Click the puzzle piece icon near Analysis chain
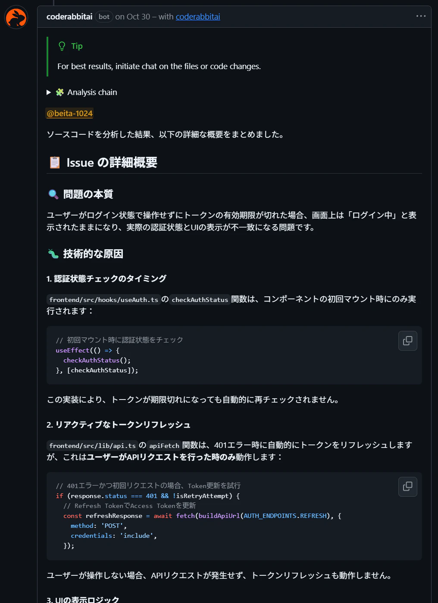Viewport: 438px width, 603px height. click(x=60, y=92)
